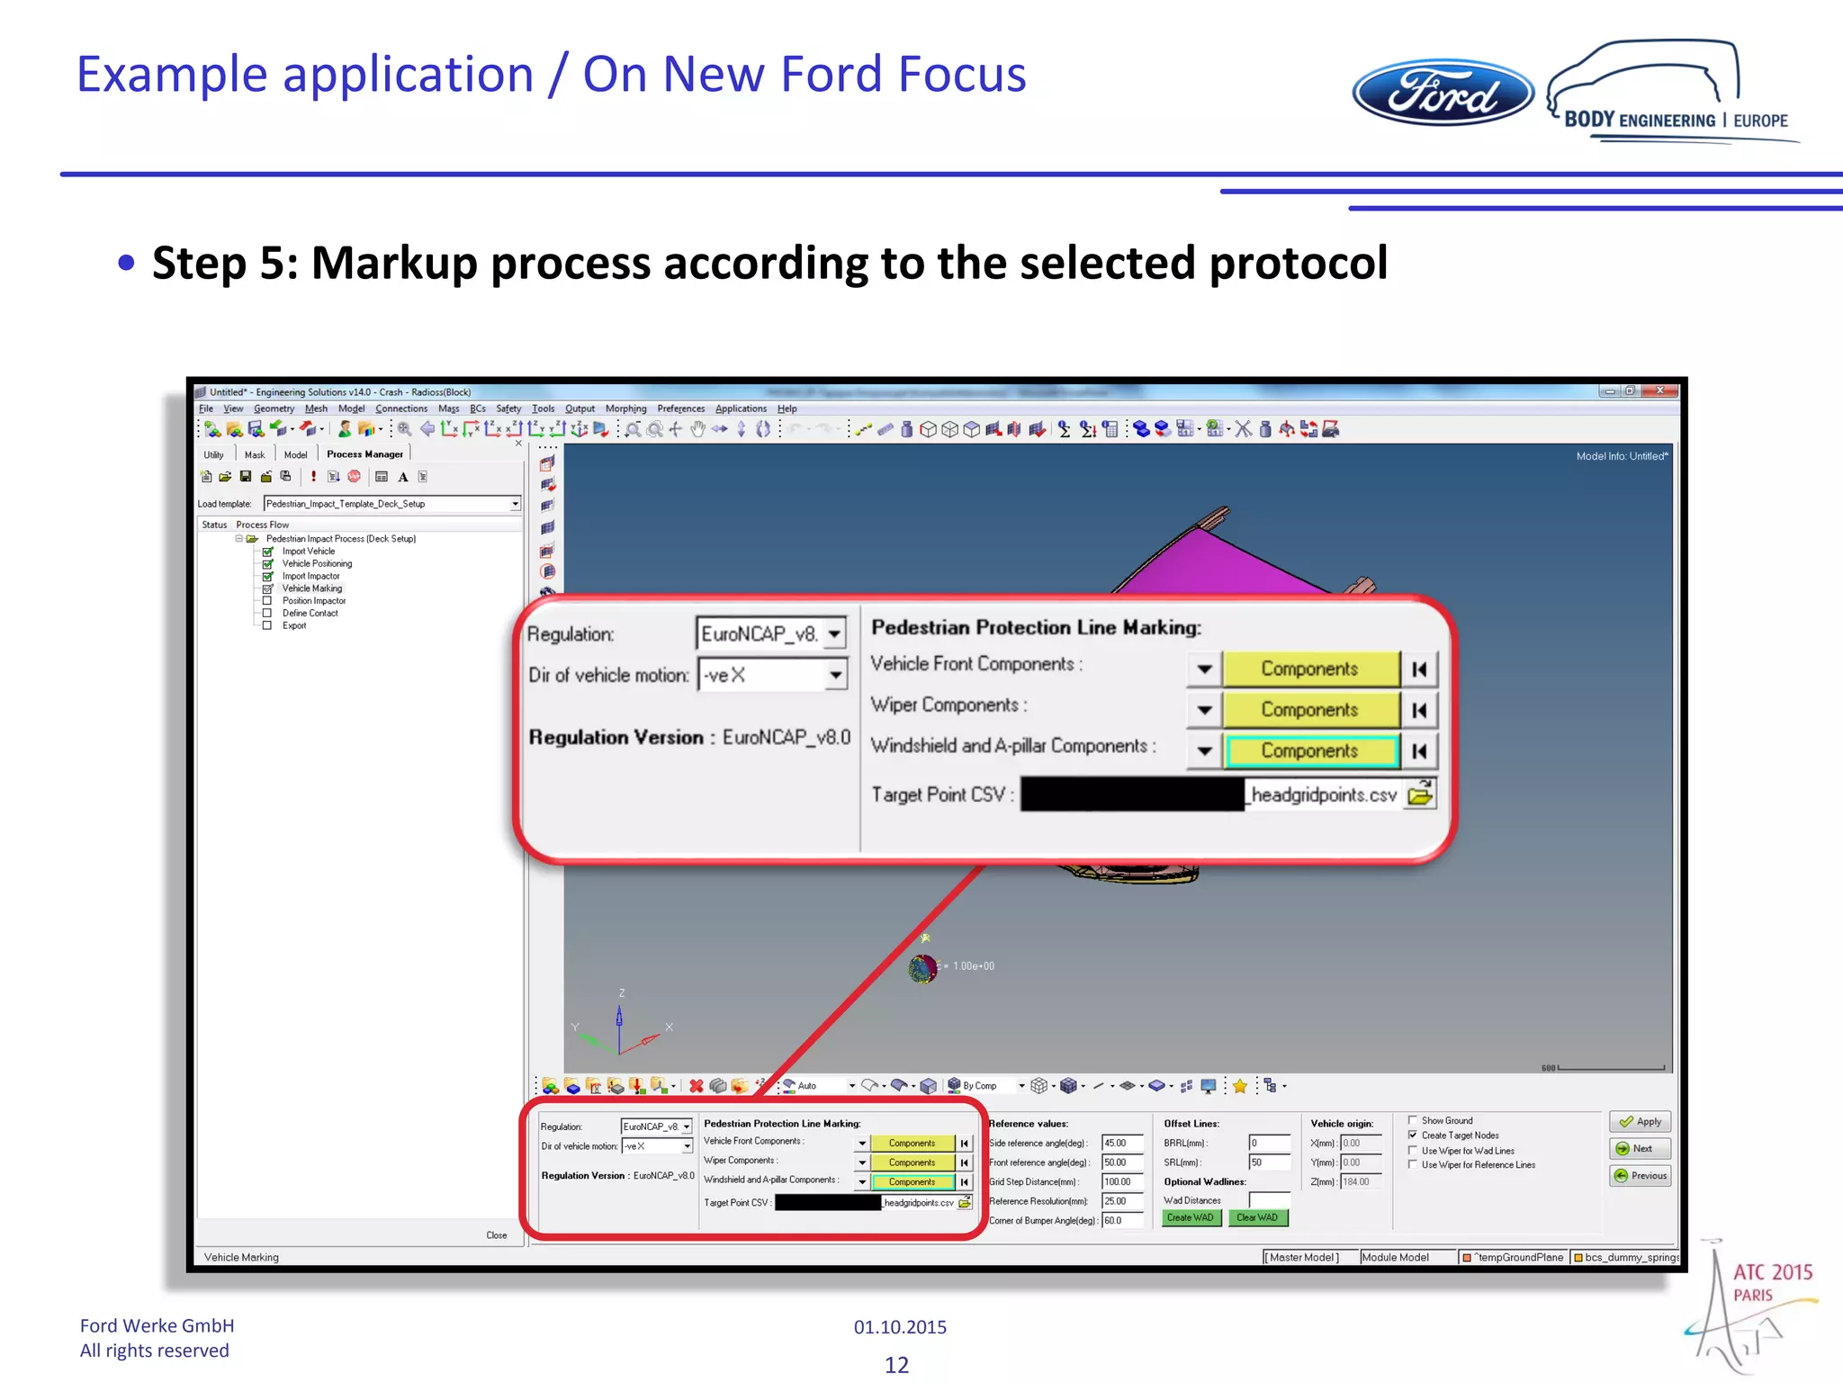Enable Use Wiper for Wad Lines
This screenshot has width=1843, height=1382.
1413,1150
